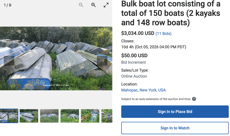Select the fourth boat thumbnail

pyautogui.click(x=70, y=116)
